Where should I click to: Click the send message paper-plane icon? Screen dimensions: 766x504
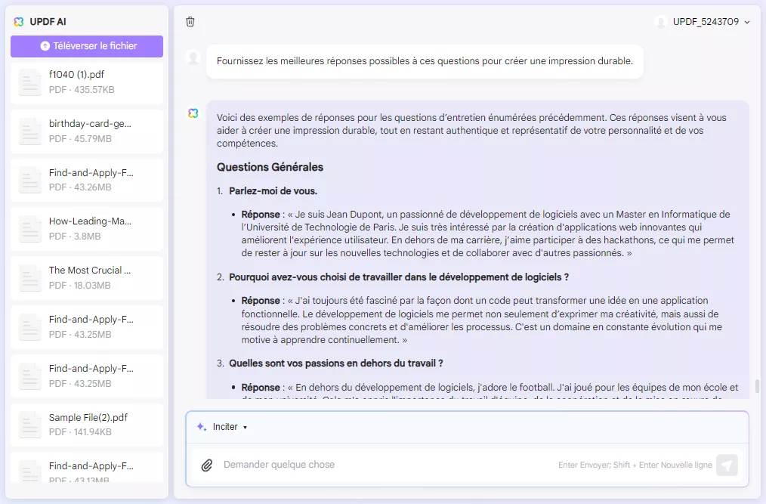726,465
